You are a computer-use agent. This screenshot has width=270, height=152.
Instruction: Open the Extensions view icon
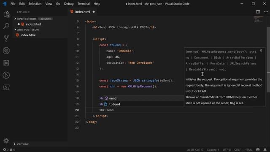[x=6, y=63]
